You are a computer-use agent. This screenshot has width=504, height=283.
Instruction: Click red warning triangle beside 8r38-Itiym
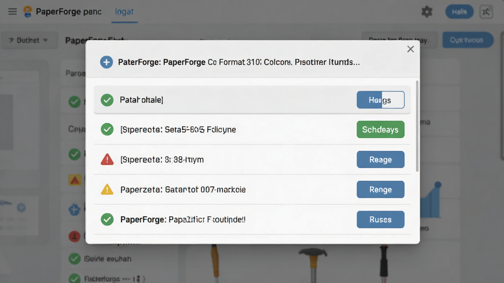(x=107, y=159)
